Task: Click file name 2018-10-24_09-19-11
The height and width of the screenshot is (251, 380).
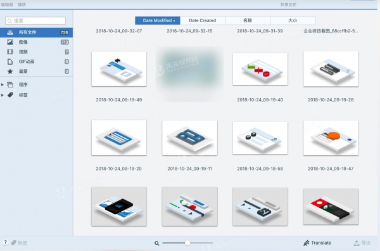Action: pos(189,169)
